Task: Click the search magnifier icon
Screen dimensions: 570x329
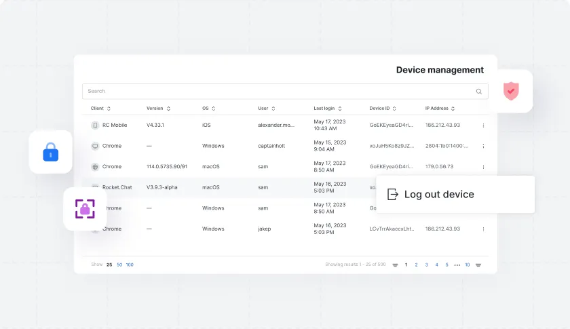Action: coord(479,92)
